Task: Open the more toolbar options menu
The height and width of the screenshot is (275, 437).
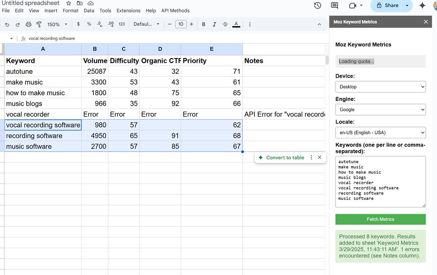Action: pyautogui.click(x=250, y=24)
